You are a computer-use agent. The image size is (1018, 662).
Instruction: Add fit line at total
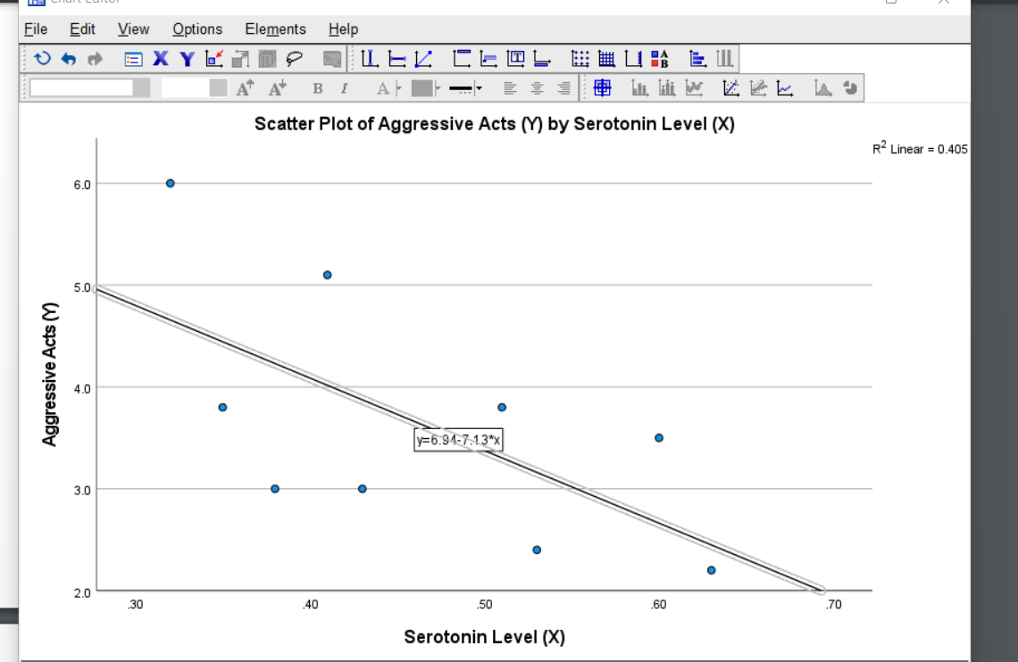click(730, 87)
